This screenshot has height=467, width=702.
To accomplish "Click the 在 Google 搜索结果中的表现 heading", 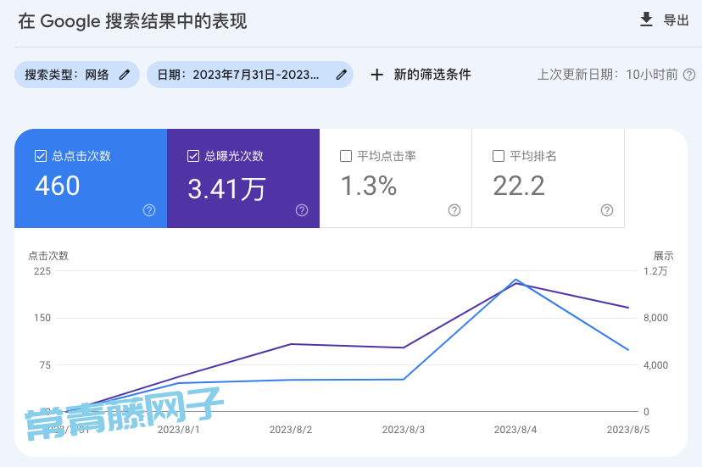I will click(x=132, y=21).
